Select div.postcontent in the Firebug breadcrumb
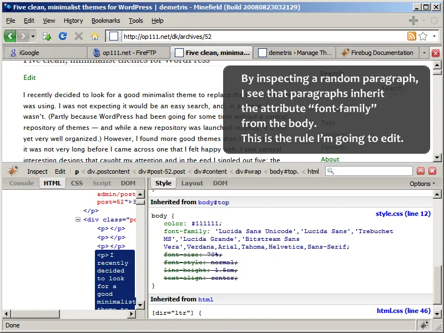The image size is (444, 333). [x=108, y=171]
